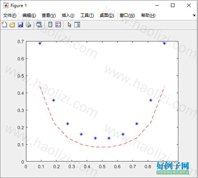
Task: Open the 工具(T) menu
Action: pyautogui.click(x=87, y=15)
